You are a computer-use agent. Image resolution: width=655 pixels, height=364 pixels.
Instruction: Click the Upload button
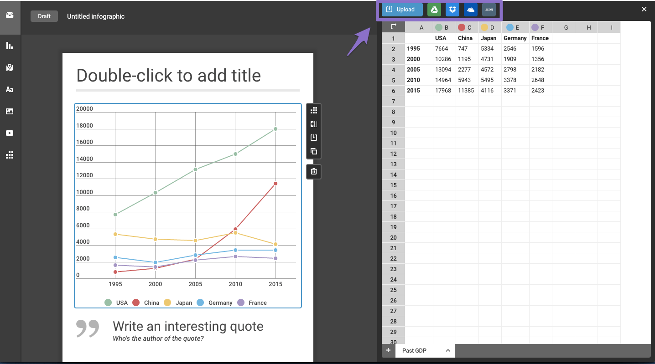[x=402, y=10]
